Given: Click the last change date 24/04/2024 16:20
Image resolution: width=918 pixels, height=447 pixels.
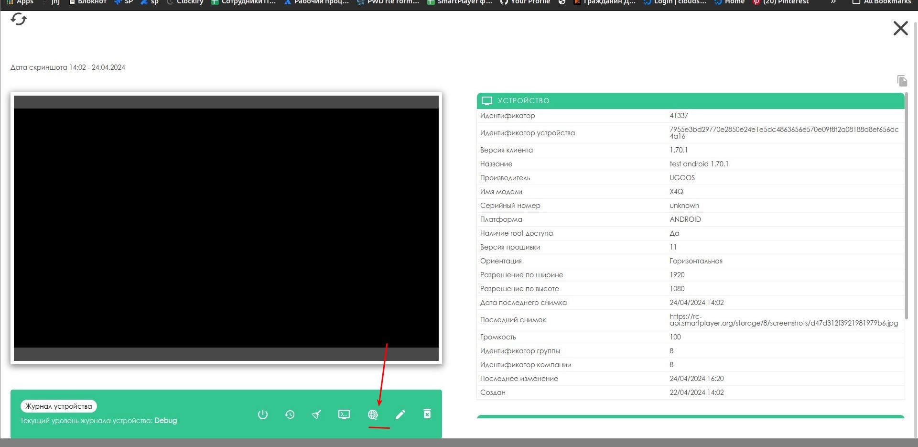Looking at the screenshot, I should coord(697,379).
